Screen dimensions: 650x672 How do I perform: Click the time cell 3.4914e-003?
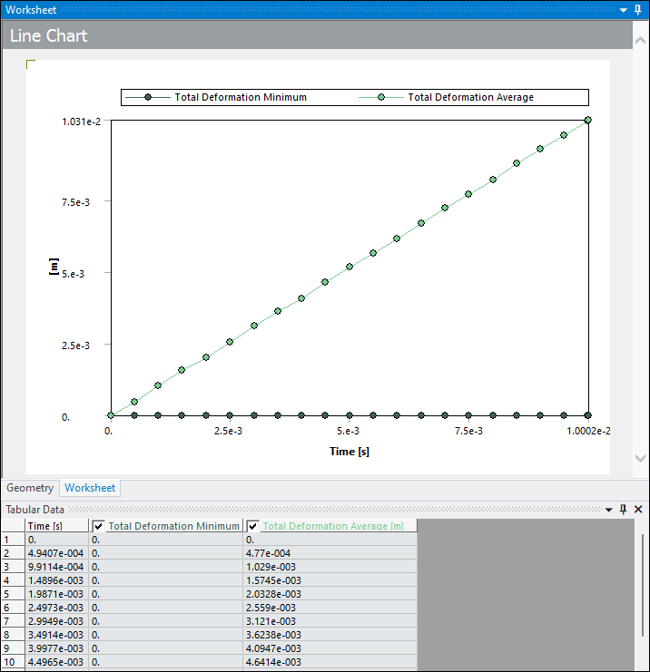coord(57,635)
